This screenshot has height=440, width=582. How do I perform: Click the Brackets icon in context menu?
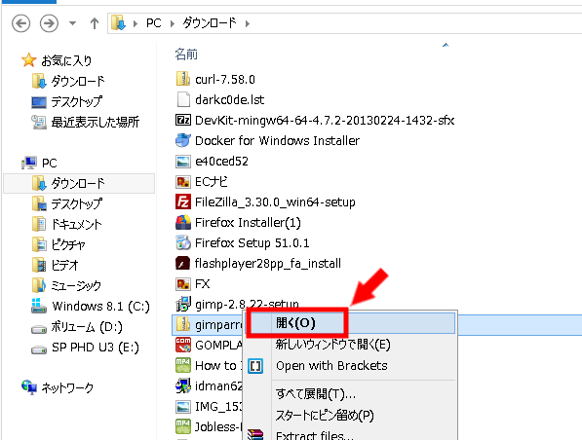255,366
